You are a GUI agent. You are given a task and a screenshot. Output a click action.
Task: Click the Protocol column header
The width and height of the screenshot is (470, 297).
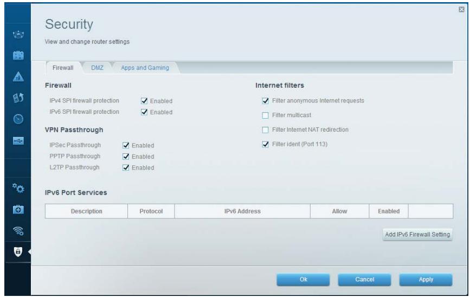[151, 211]
